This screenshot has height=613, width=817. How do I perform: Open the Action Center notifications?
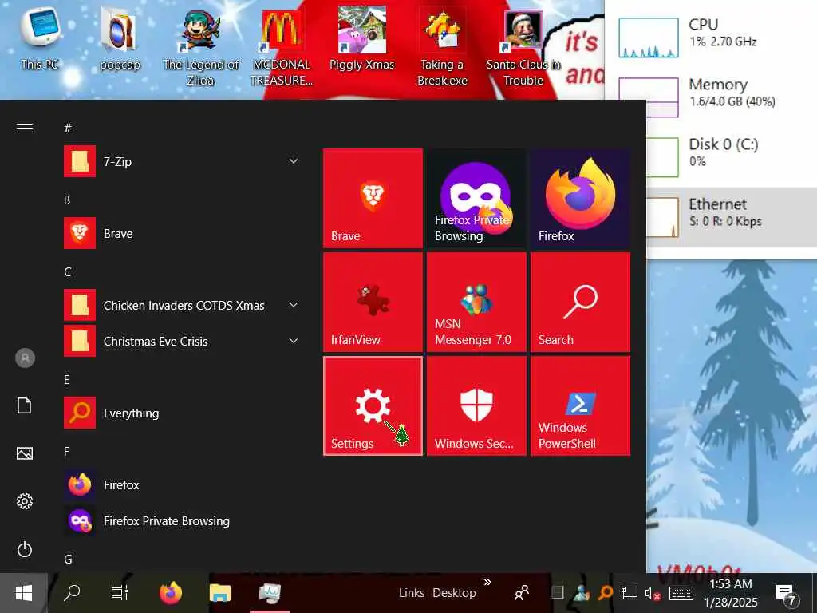[x=785, y=594]
